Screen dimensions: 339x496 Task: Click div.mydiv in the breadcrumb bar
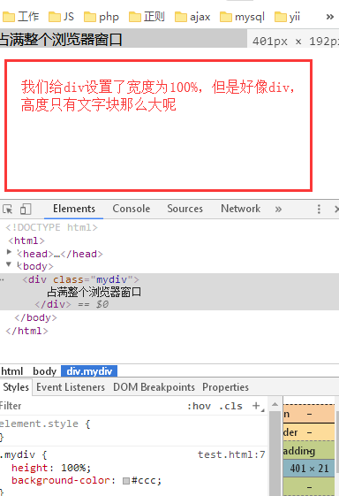pyautogui.click(x=89, y=371)
